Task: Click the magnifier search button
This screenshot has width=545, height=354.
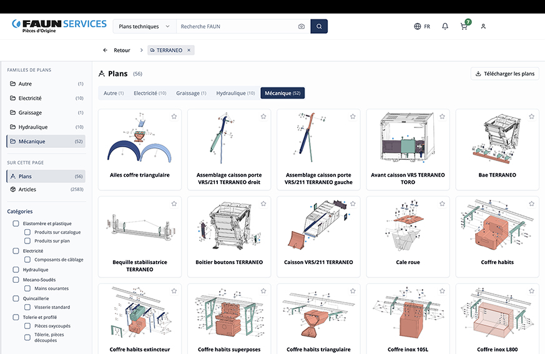Action: [x=319, y=27]
